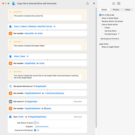Enable Show in Share Sheet
135x135 pixels.
coord(100,18)
